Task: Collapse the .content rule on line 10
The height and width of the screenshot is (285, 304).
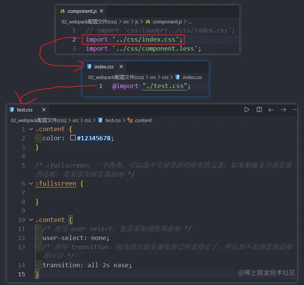Action: pyautogui.click(x=31, y=220)
